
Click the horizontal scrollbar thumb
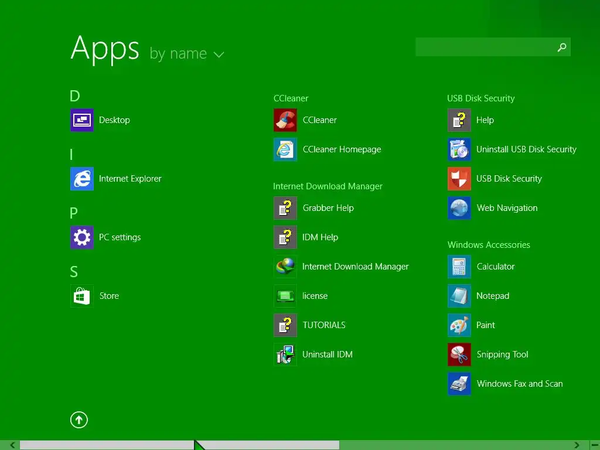[x=179, y=445]
